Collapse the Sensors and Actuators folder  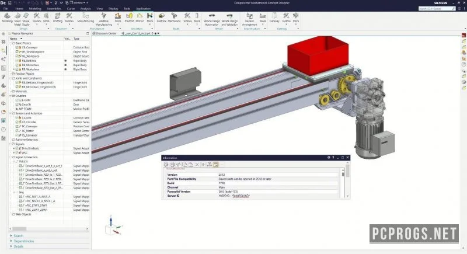point(11,113)
